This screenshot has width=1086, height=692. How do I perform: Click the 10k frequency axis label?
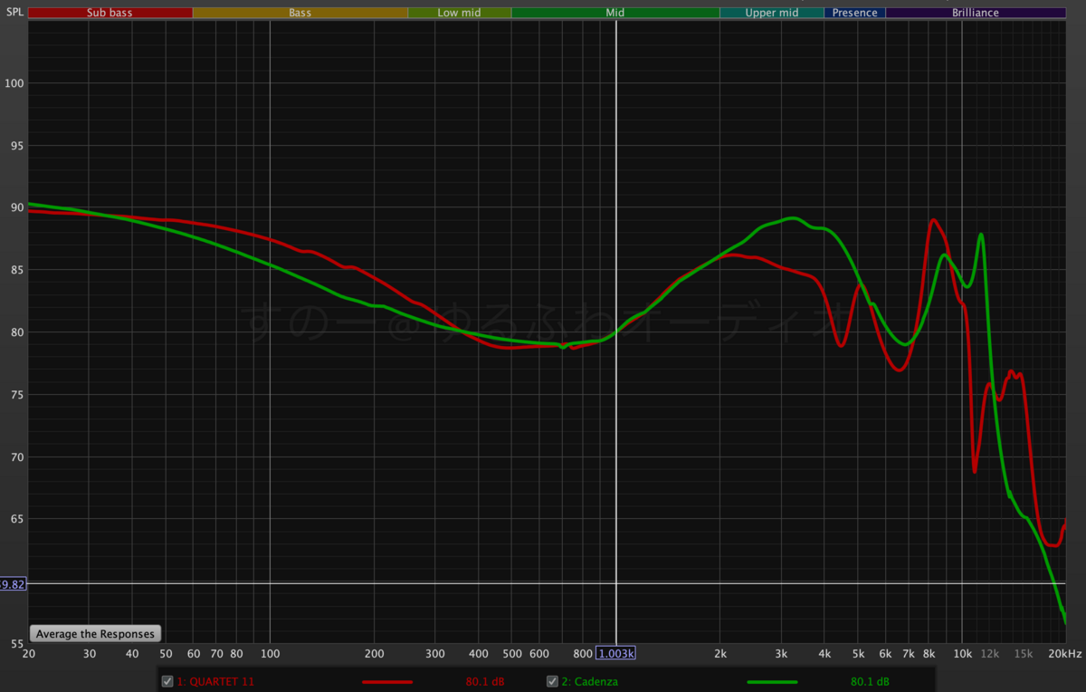coord(962,653)
